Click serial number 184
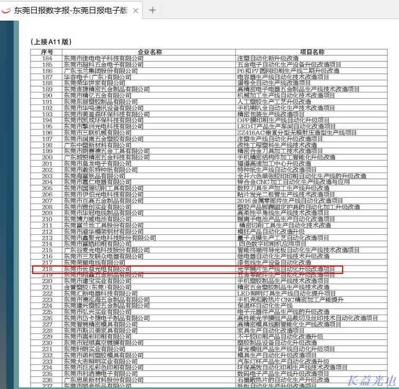399x389 pixels. click(x=47, y=59)
